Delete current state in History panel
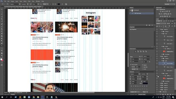The width and height of the screenshot is (176, 99). coord(152,25)
